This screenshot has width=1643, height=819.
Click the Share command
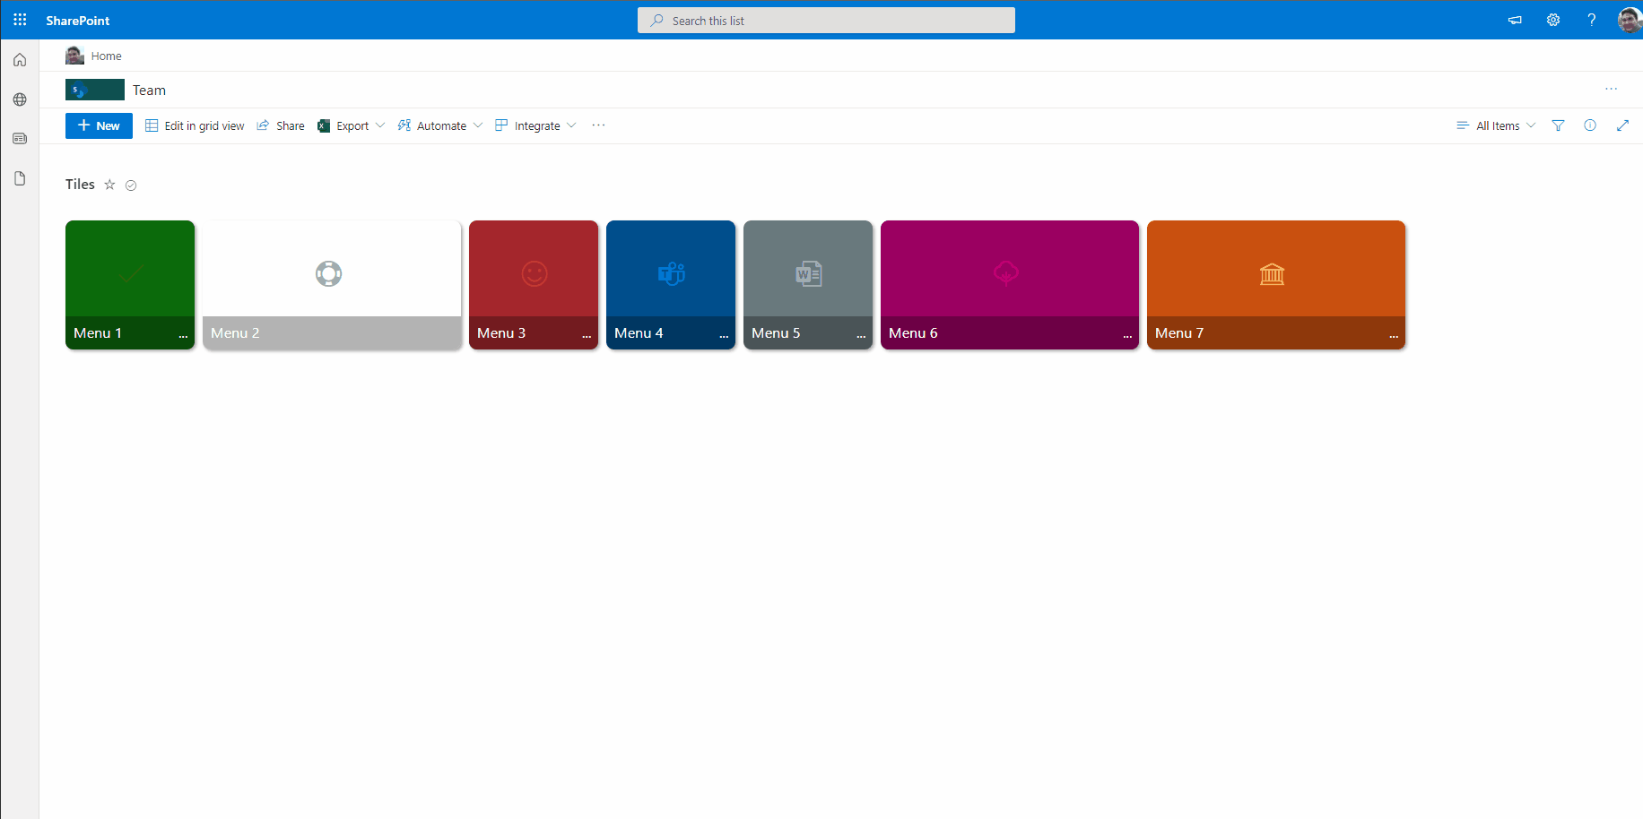pos(281,125)
